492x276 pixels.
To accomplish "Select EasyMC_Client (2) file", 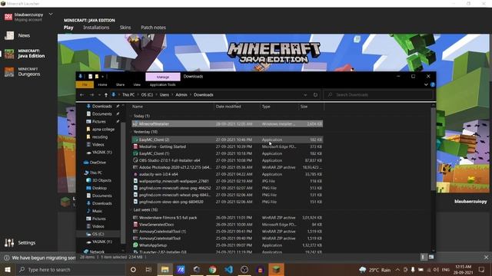I will (228, 140).
